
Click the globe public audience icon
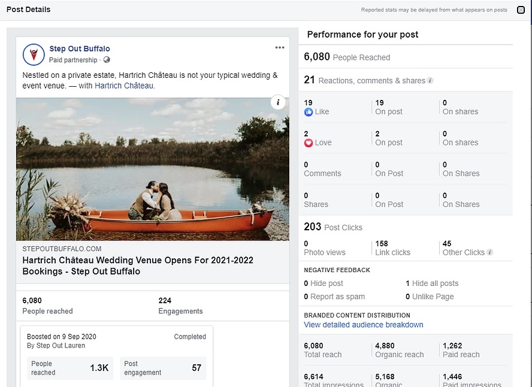click(x=107, y=60)
